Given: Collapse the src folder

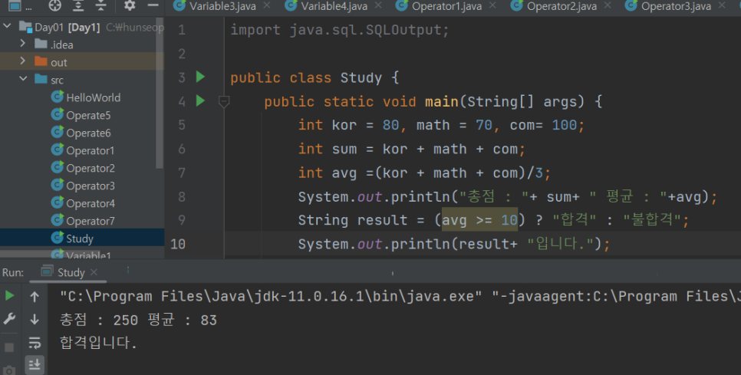Looking at the screenshot, I should 23,78.
